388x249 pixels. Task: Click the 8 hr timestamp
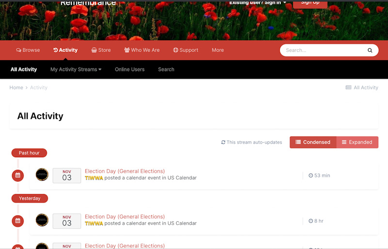click(x=319, y=221)
